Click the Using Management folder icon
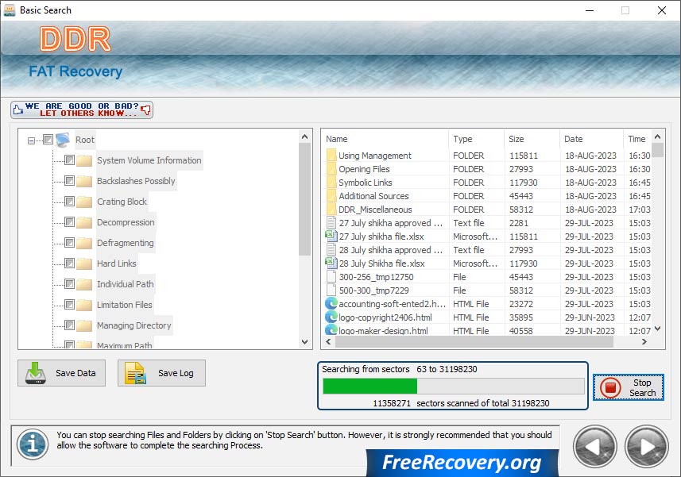The width and height of the screenshot is (681, 477). pos(331,156)
